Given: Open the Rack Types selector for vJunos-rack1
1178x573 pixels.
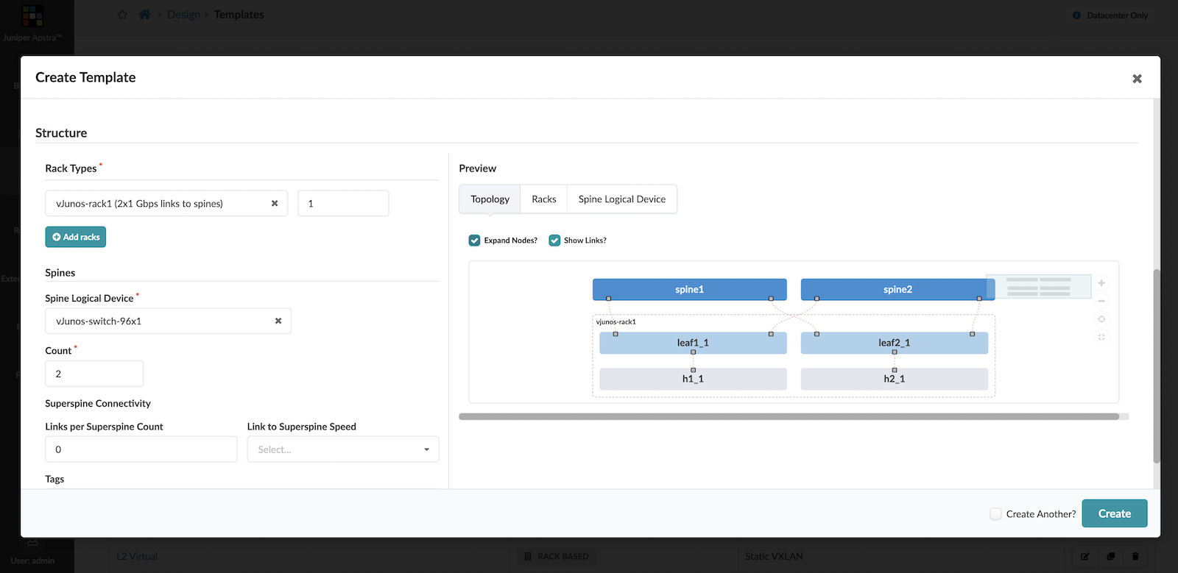Looking at the screenshot, I should tap(166, 204).
